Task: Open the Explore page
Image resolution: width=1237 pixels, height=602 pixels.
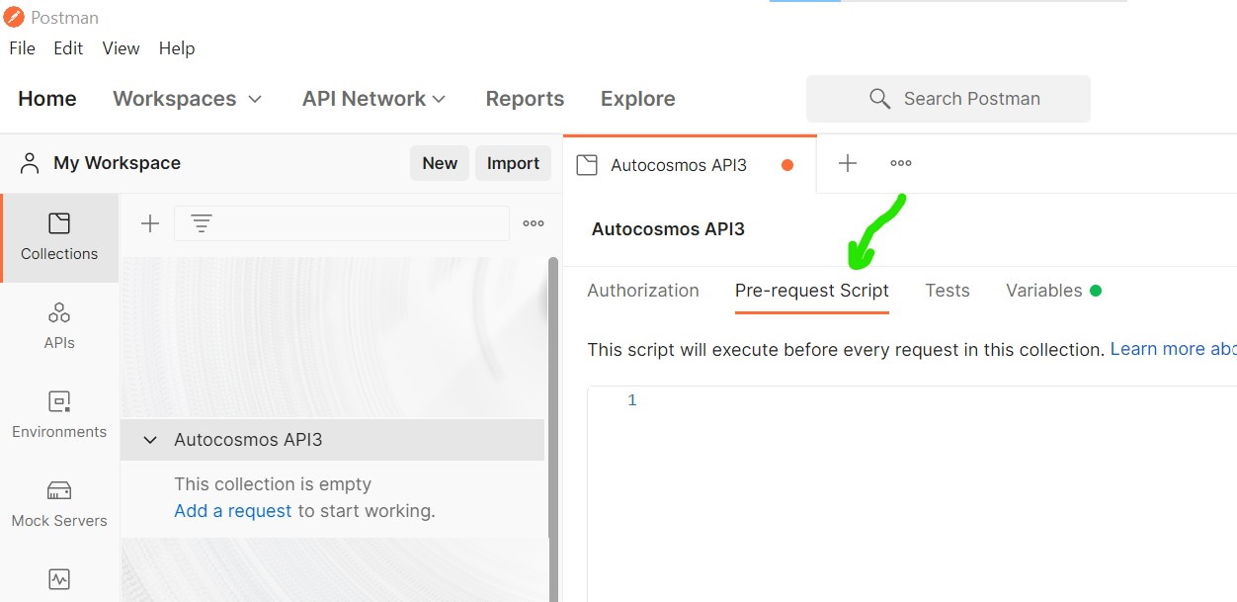Action: (x=638, y=99)
